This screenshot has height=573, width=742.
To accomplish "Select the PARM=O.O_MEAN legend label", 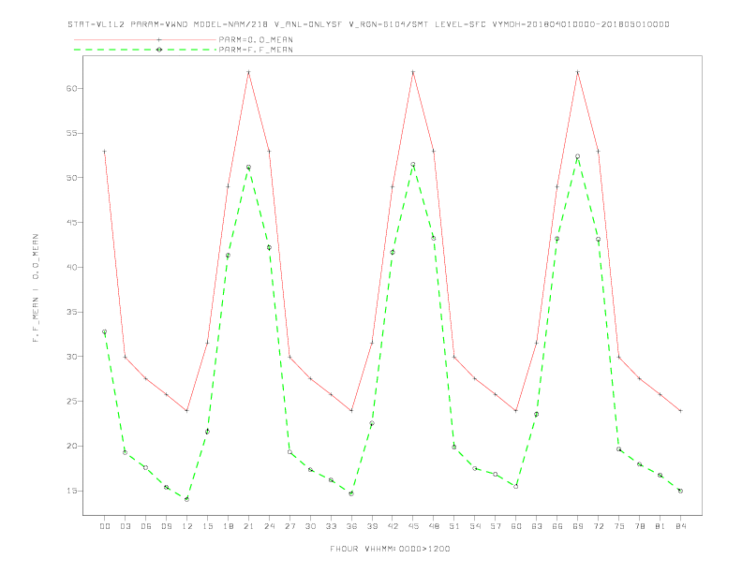I will 256,39.
